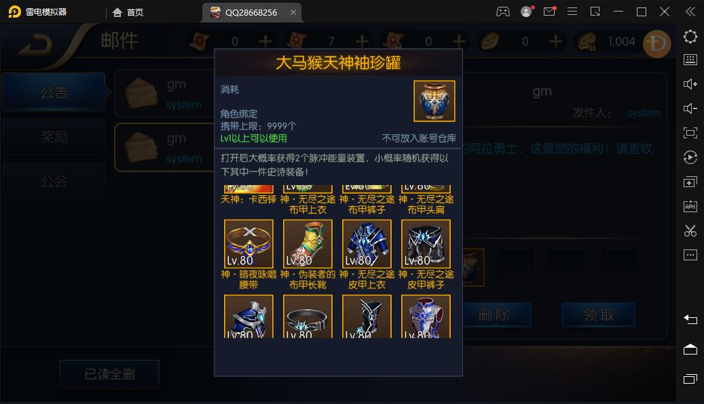Viewport: 704px width, 404px height.
Task: Open the gamepad controller icon
Action: pos(503,12)
